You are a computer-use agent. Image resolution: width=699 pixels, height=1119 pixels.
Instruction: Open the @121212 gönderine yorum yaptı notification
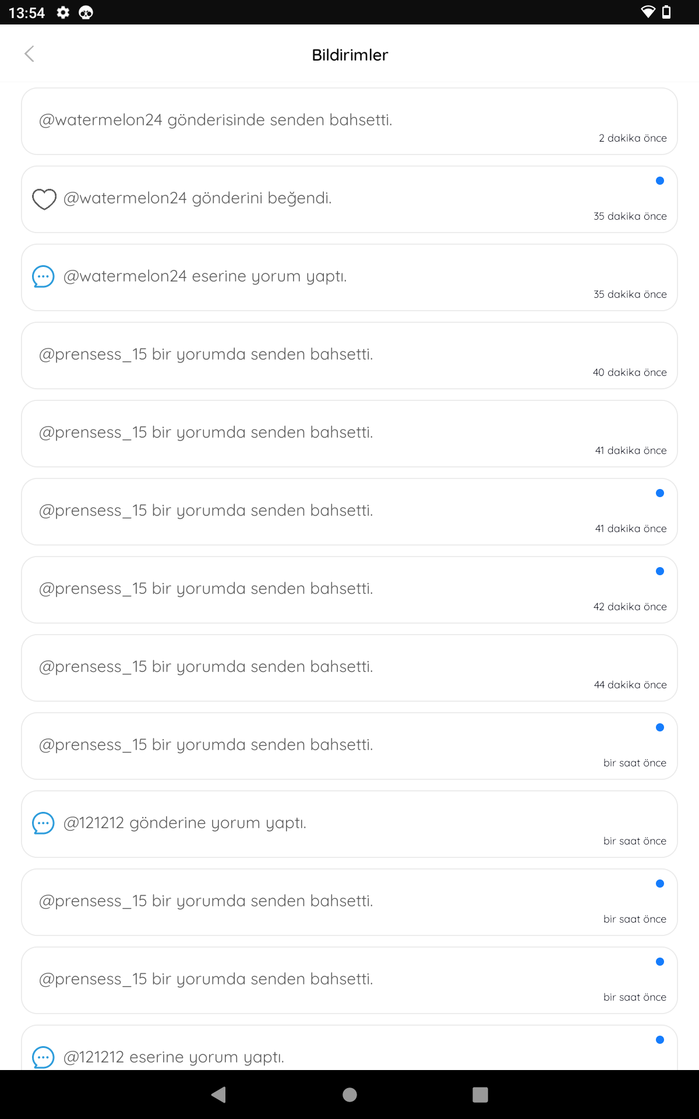pos(349,824)
